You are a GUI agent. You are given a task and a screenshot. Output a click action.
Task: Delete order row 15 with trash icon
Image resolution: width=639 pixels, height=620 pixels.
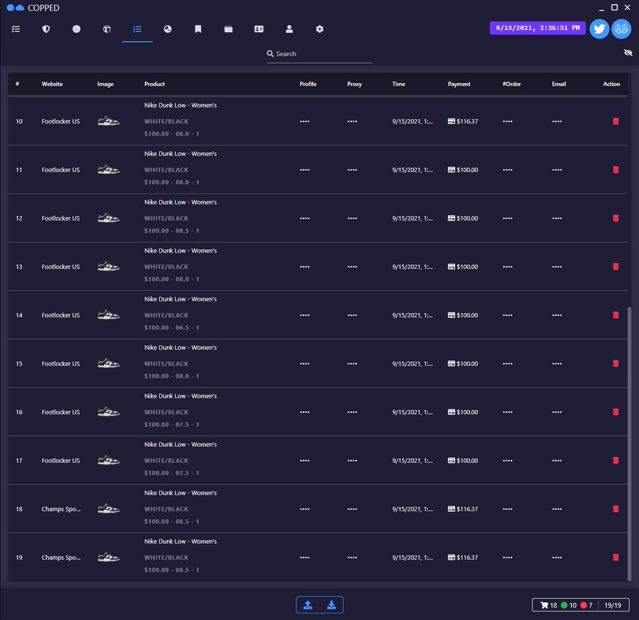[x=616, y=363]
